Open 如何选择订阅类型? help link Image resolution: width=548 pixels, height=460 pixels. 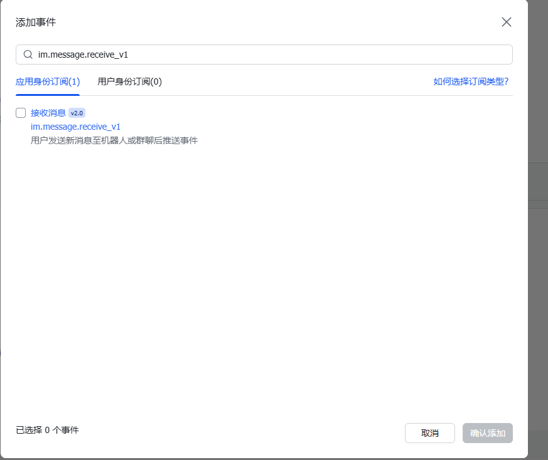pyautogui.click(x=471, y=81)
